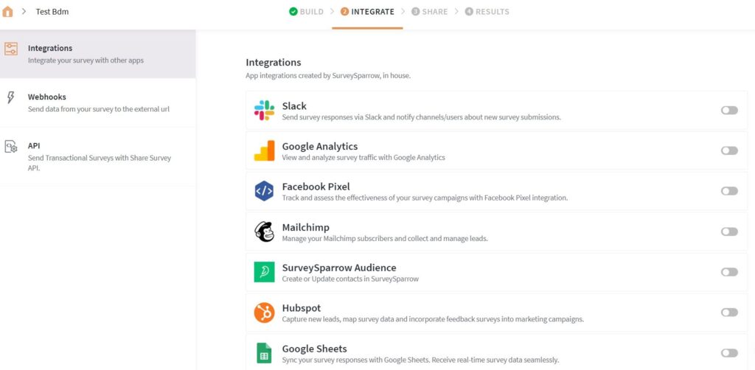The height and width of the screenshot is (370, 755).
Task: Click the Facebook Pixel code icon
Action: (x=264, y=191)
